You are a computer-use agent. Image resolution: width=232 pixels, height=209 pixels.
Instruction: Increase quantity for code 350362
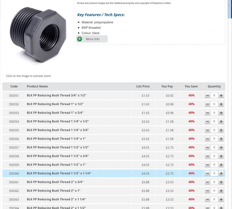click(221, 191)
